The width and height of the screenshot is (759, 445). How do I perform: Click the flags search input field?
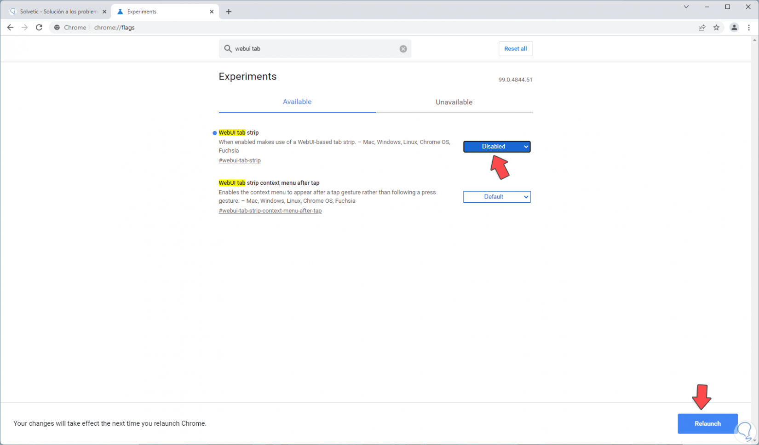tap(315, 49)
